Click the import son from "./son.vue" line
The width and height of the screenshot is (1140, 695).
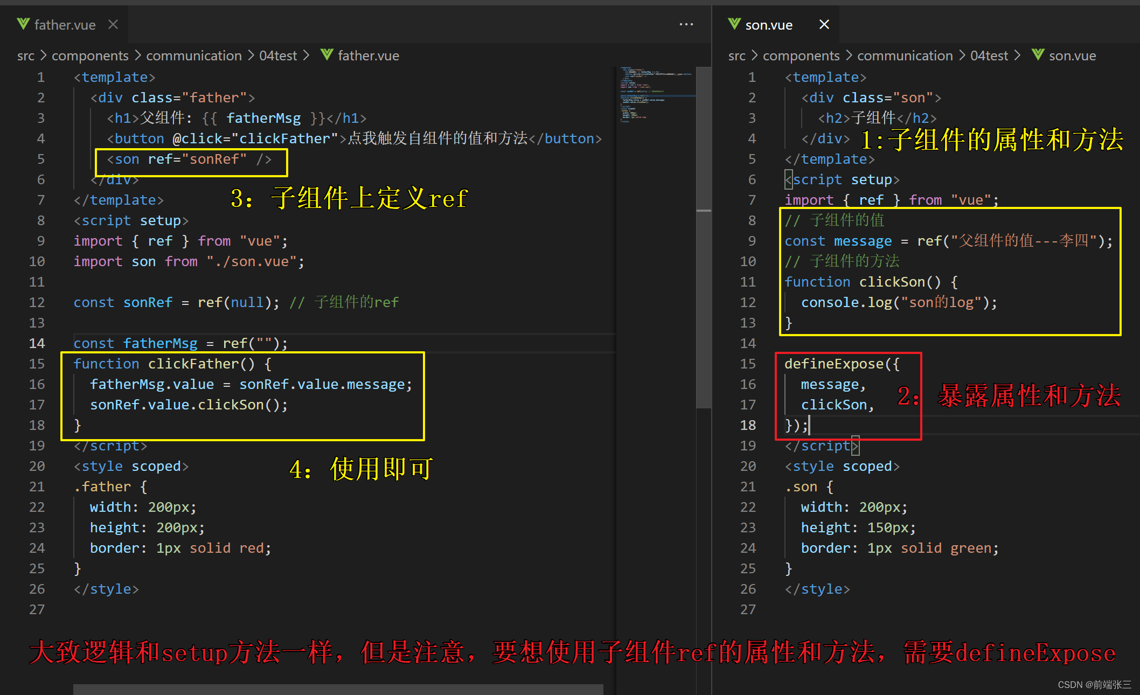click(x=189, y=261)
